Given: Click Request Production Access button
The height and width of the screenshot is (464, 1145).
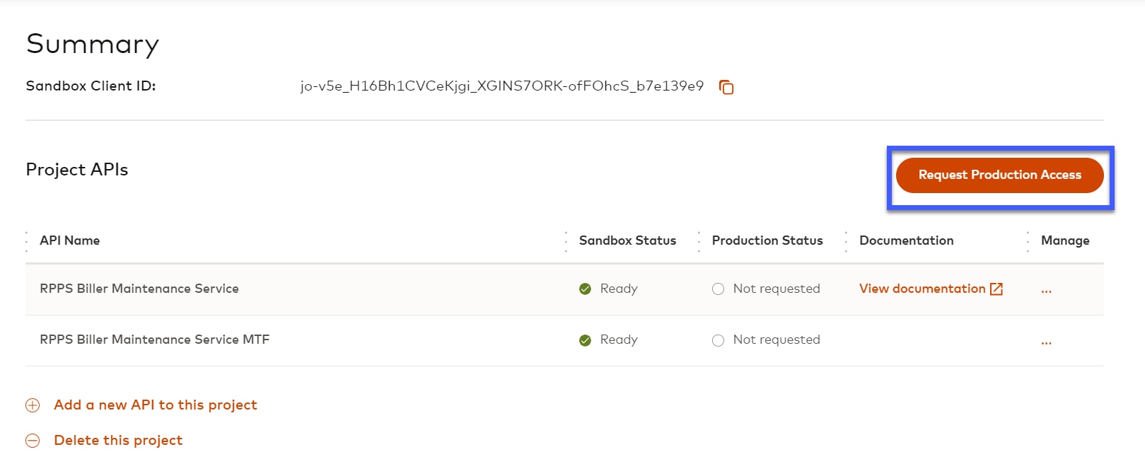Looking at the screenshot, I should (x=999, y=175).
